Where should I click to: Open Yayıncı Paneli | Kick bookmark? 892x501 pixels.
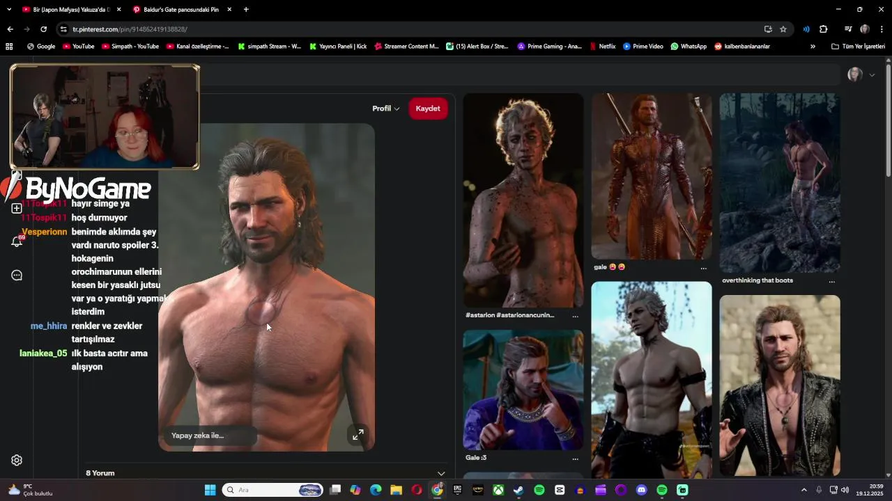coord(337,47)
